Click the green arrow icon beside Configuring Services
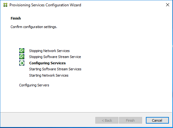173x128 pixels. click(22, 63)
